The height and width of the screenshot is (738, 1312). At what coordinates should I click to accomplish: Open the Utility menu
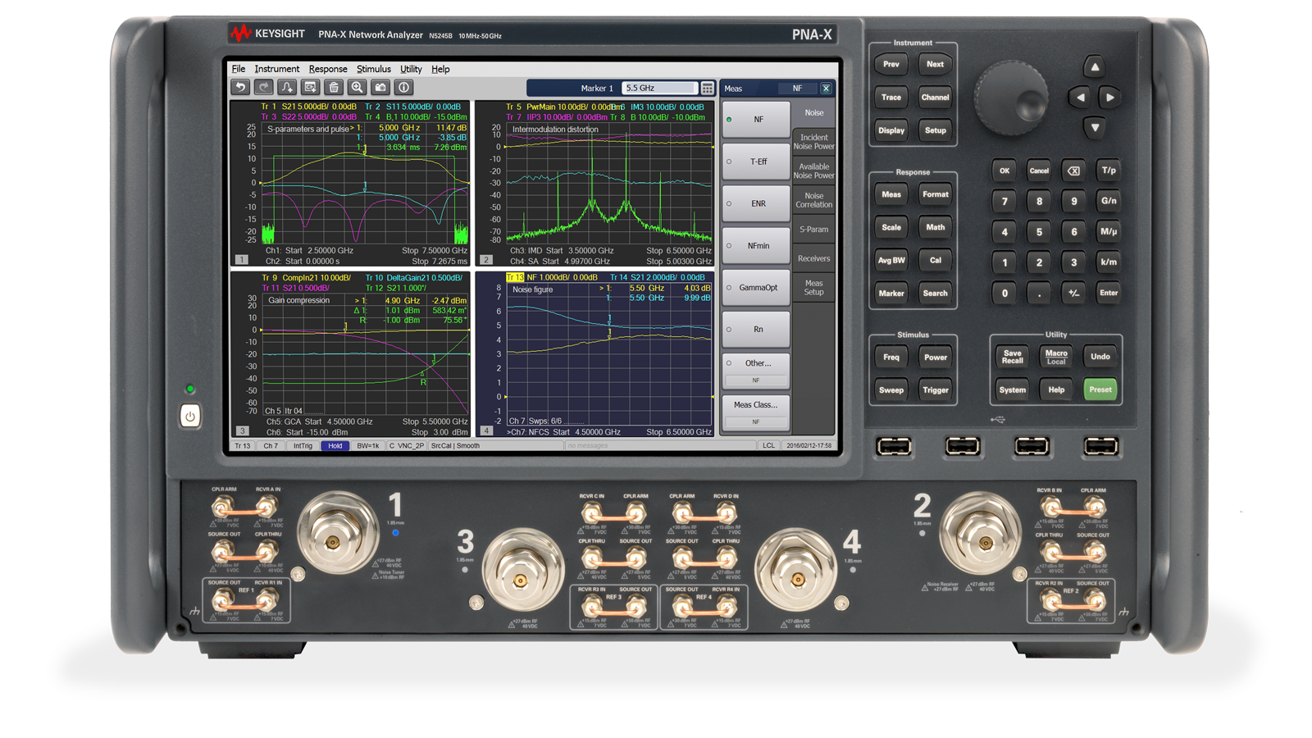[x=411, y=69]
